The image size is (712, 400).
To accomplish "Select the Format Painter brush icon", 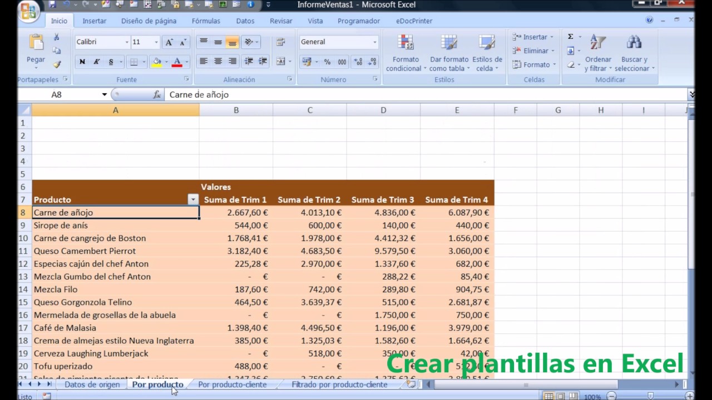I will 56,64.
